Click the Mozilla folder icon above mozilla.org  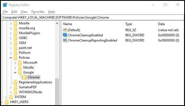[15, 23]
